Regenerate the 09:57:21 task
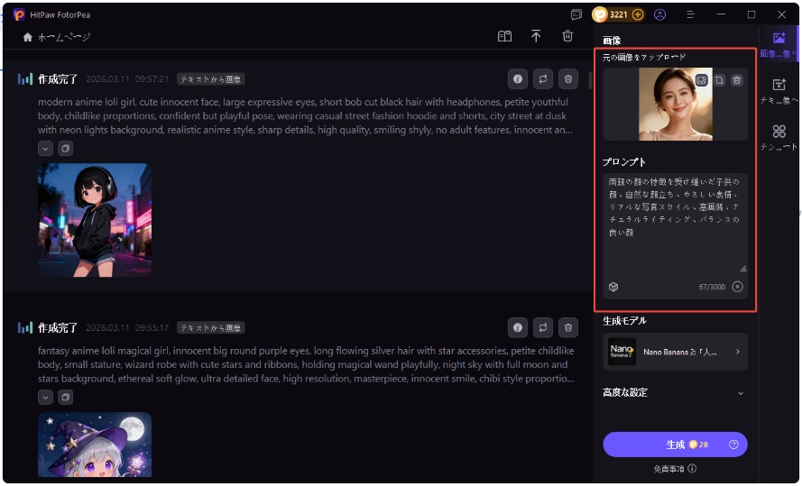This screenshot has width=802, height=486. click(543, 79)
